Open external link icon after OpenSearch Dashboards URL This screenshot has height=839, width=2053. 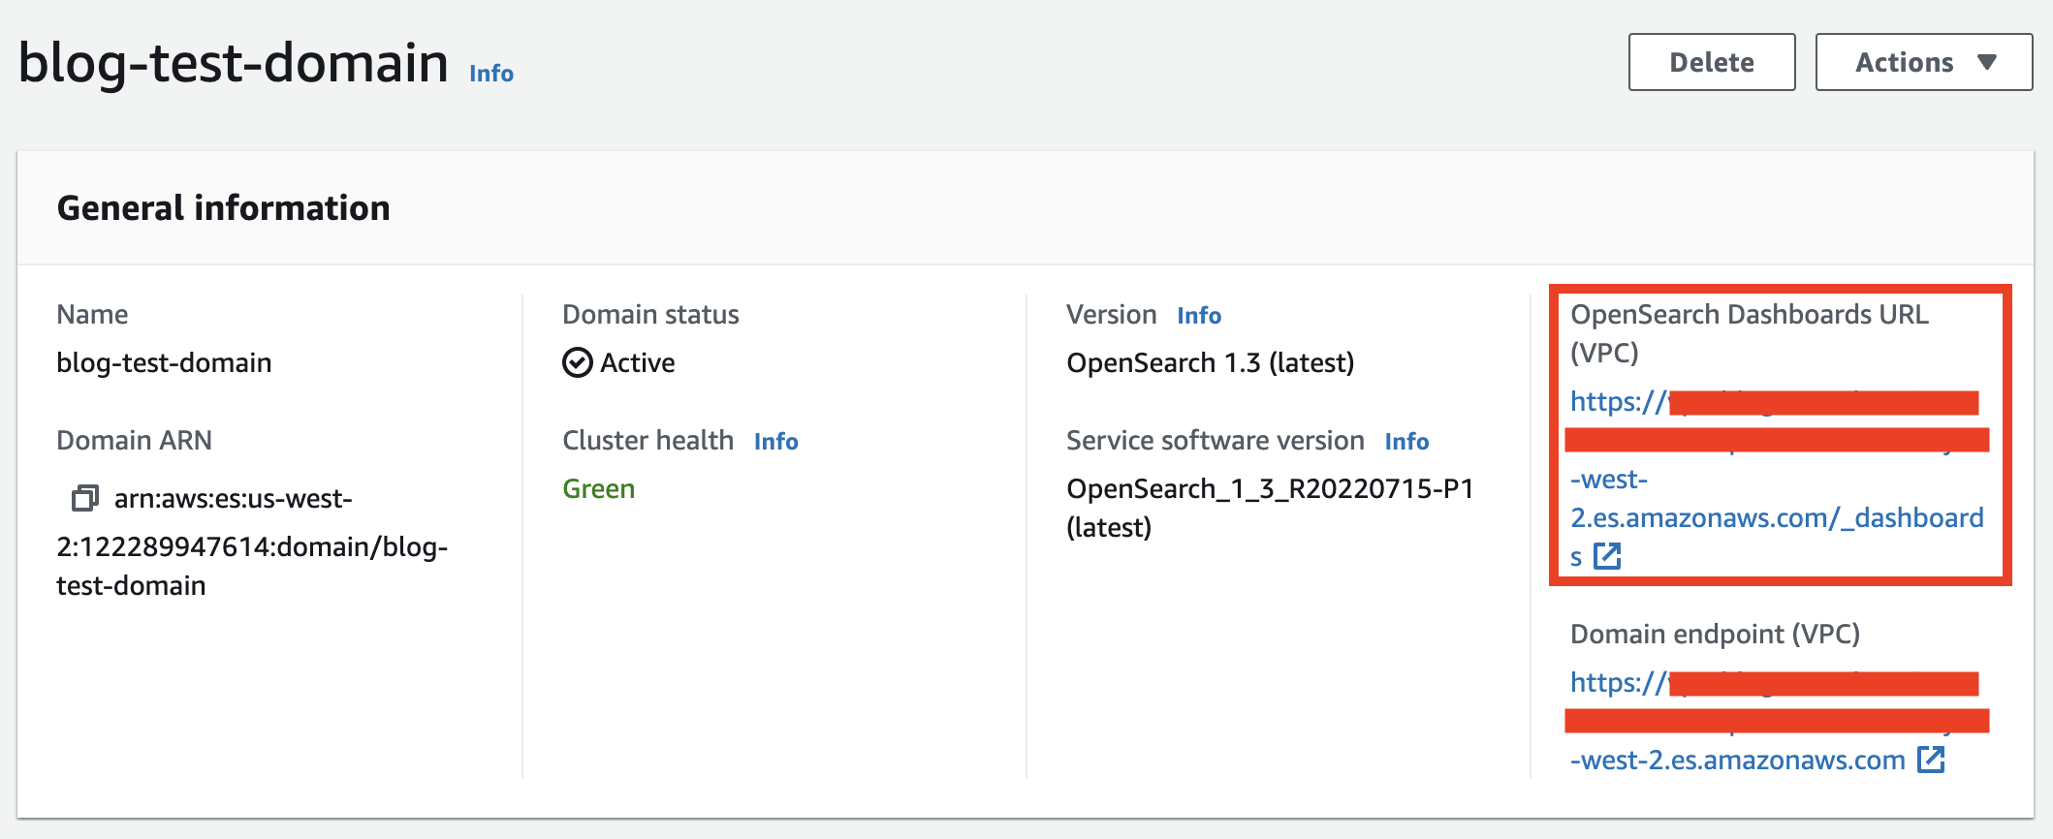point(1607,556)
